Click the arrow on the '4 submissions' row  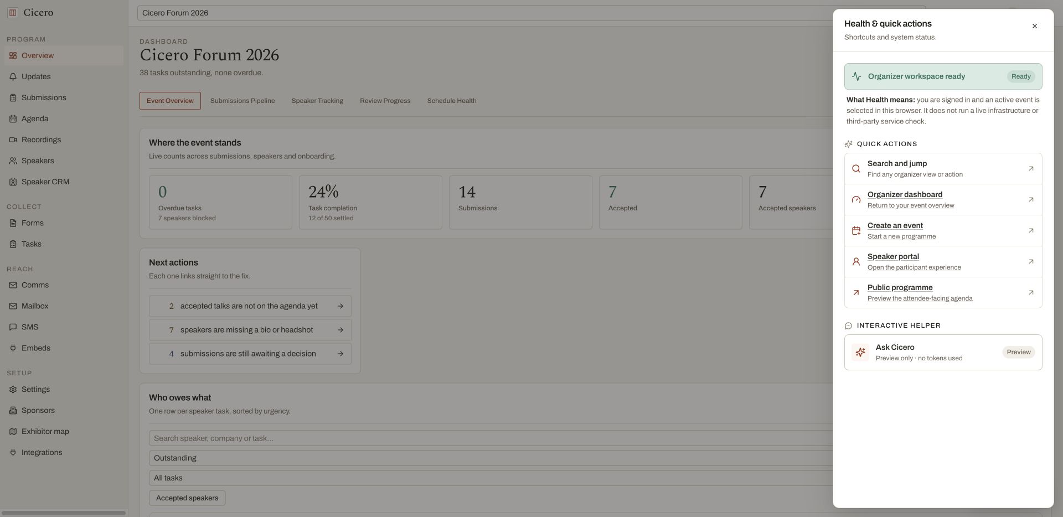click(340, 354)
